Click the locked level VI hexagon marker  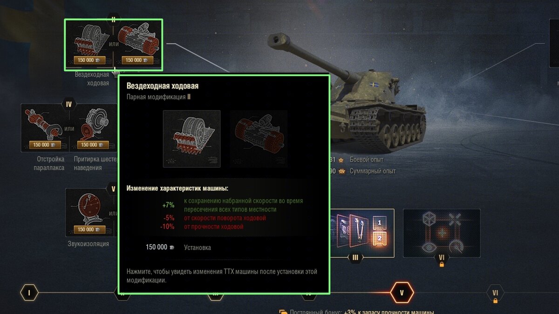pyautogui.click(x=495, y=293)
